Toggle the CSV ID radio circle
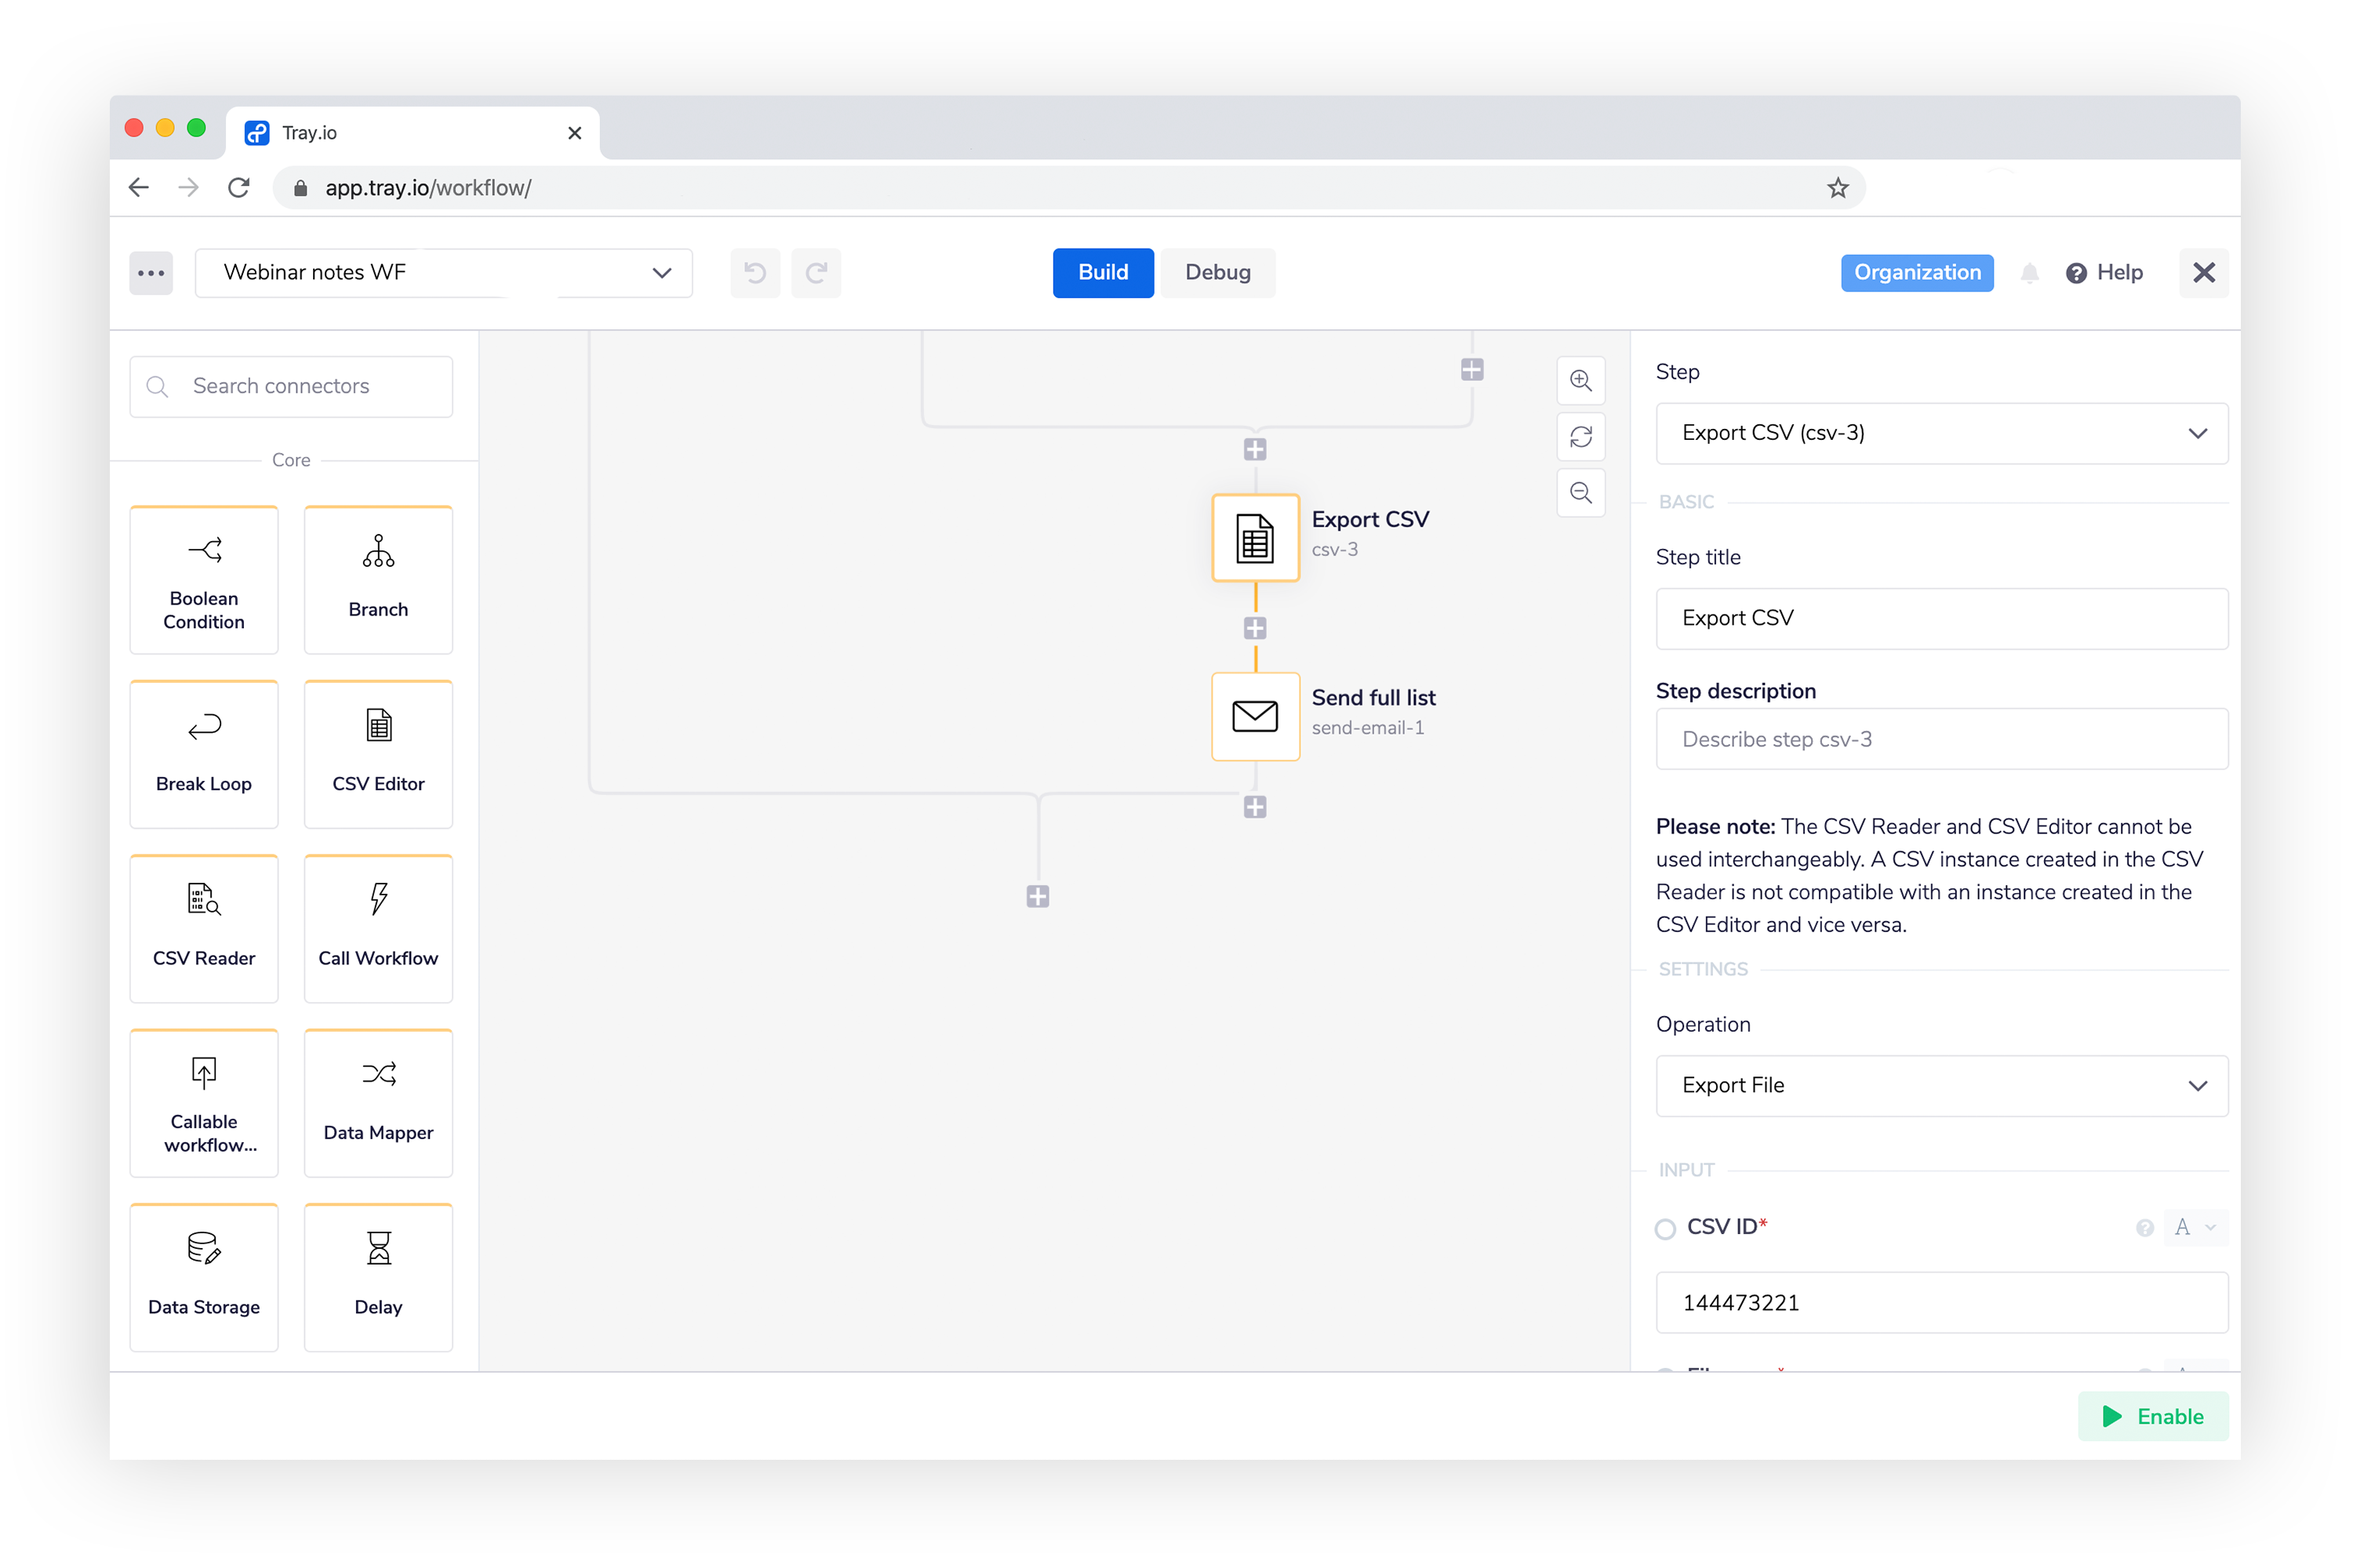The width and height of the screenshot is (2353, 1568). [x=1664, y=1229]
